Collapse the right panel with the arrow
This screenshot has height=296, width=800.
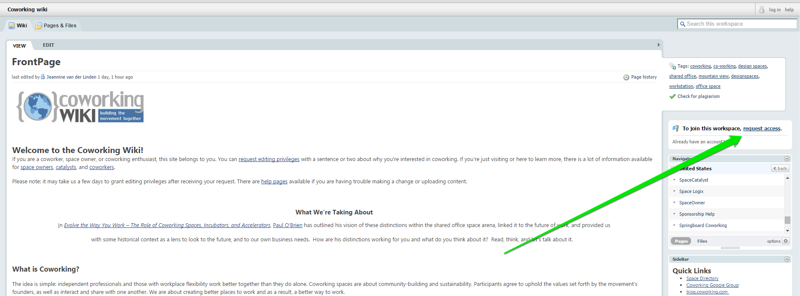tap(659, 45)
